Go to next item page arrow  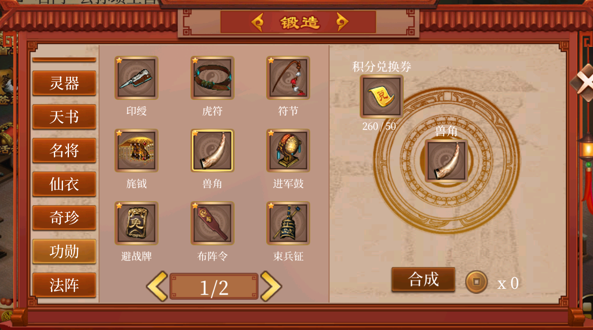click(x=271, y=286)
